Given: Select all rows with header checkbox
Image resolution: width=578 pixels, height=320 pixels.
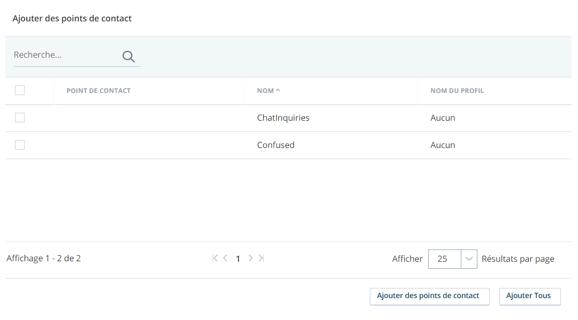Looking at the screenshot, I should coord(20,90).
